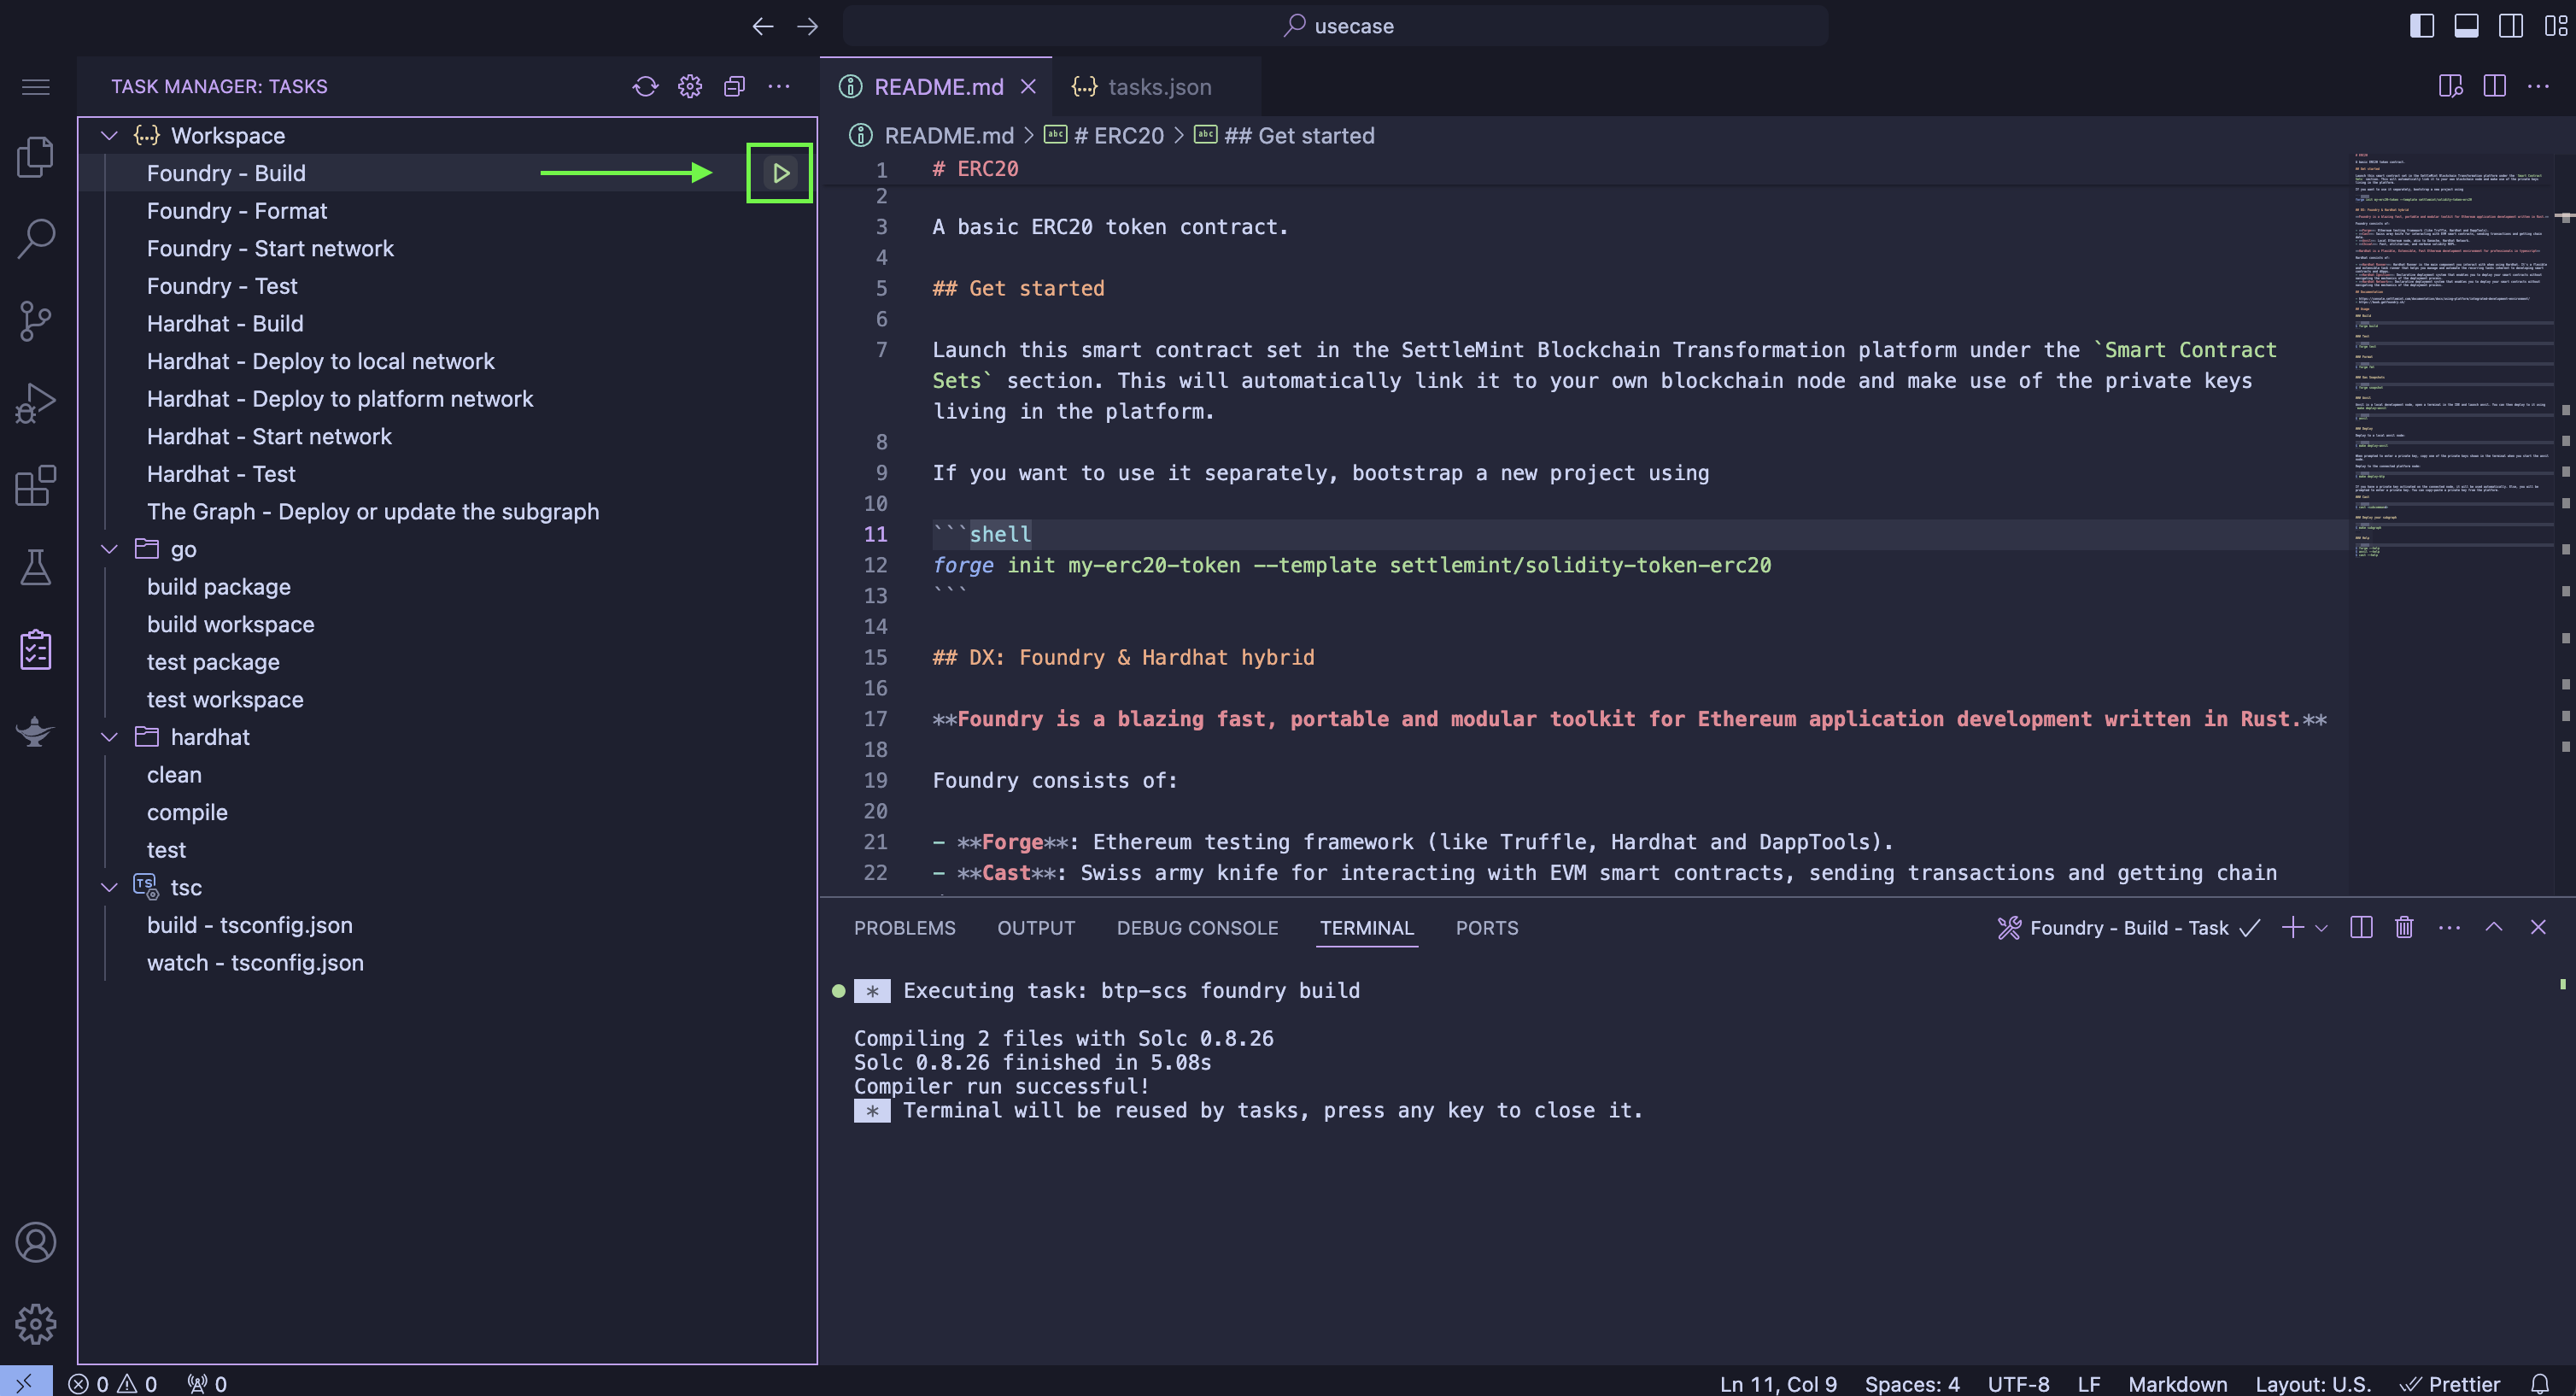The image size is (2576, 1396).
Task: Refresh the tasks list
Action: (646, 87)
